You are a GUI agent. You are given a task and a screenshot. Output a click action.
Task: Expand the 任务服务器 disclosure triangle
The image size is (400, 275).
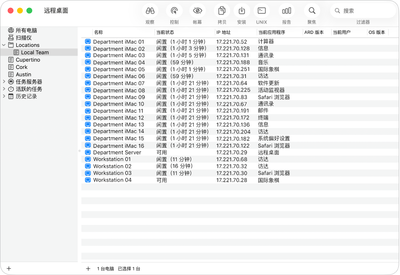pos(4,82)
